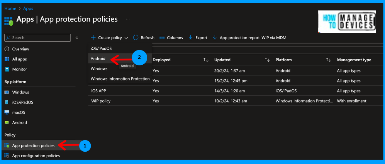This screenshot has width=385, height=164.
Task: Open App configuration policies in sidebar
Action: (36, 156)
